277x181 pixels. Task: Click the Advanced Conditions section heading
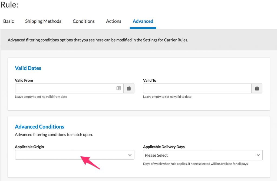click(39, 127)
